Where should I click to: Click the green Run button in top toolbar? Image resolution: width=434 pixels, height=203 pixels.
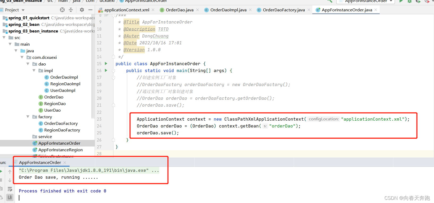tap(401, 1)
